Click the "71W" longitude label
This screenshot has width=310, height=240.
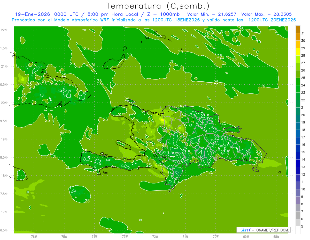coord(185,237)
